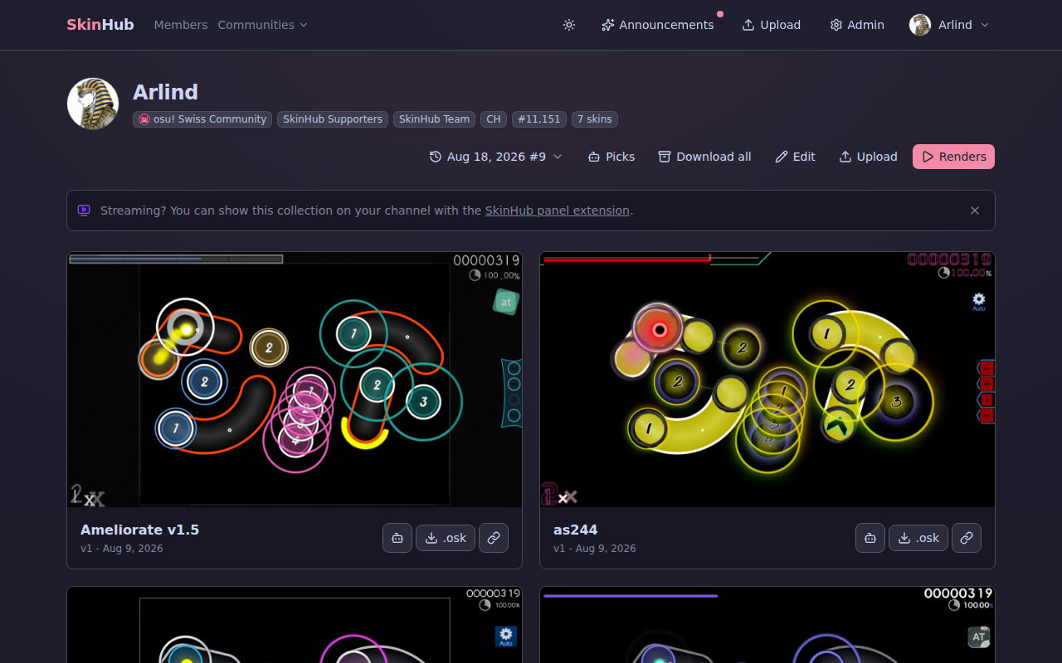Open the Ameliorate v1.5 preview screenshot
Screen dimensions: 1062x663
pyautogui.click(x=295, y=380)
